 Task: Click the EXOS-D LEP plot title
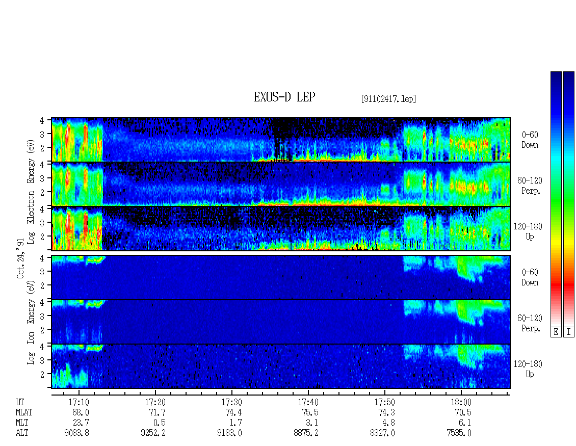[284, 97]
